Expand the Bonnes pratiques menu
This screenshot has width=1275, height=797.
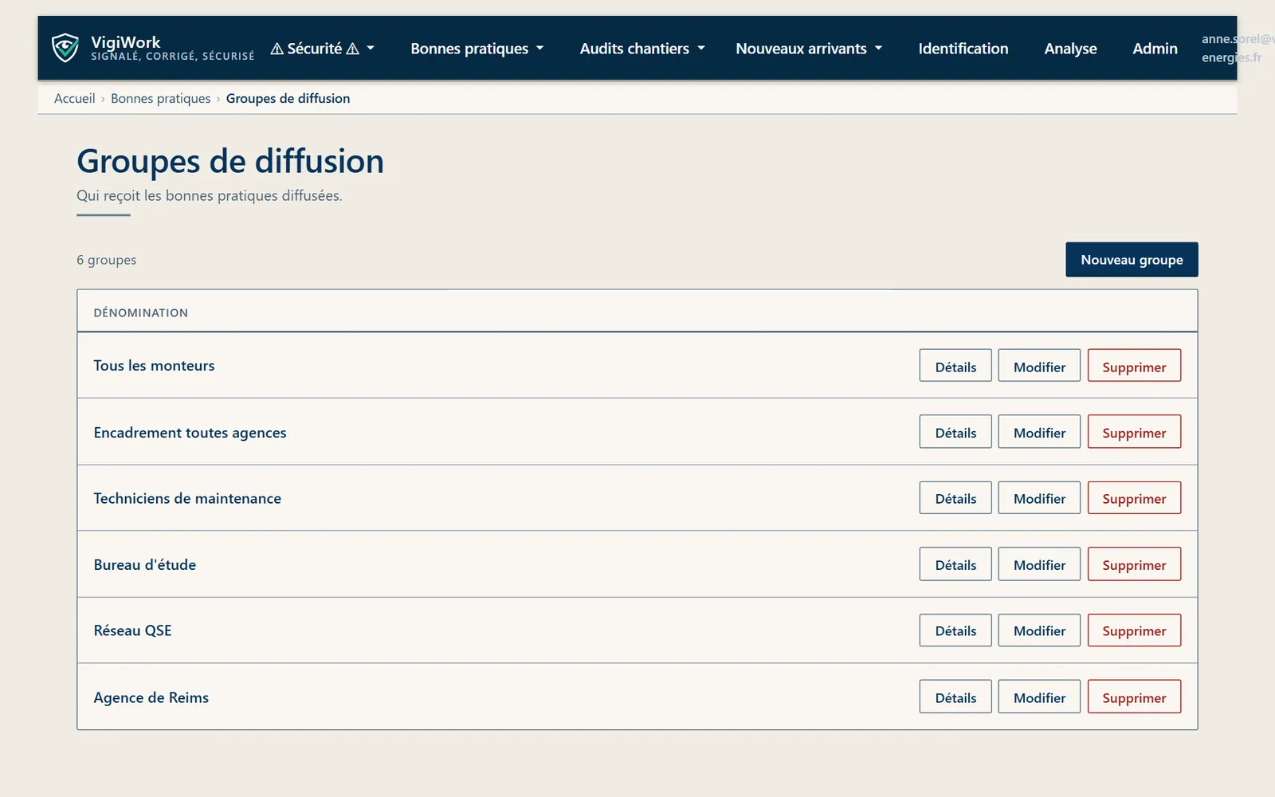point(477,49)
